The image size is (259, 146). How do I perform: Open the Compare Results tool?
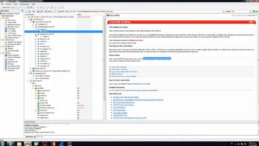pos(13,38)
